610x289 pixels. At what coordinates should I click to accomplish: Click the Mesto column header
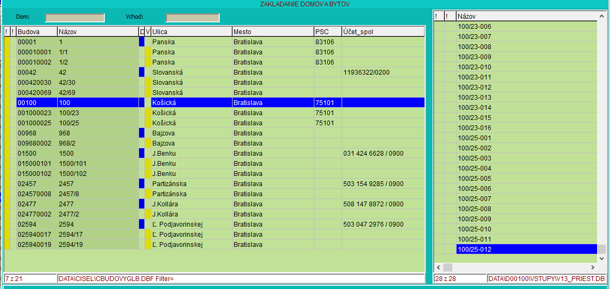[273, 32]
